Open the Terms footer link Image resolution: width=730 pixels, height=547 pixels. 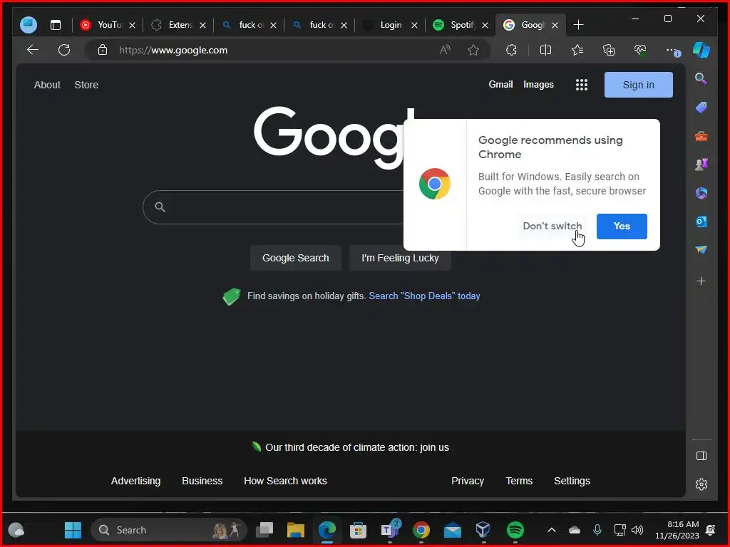pyautogui.click(x=519, y=481)
